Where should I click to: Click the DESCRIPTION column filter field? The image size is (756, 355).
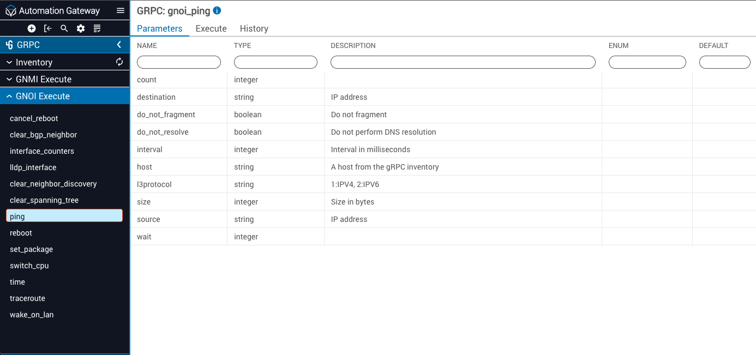click(x=463, y=62)
